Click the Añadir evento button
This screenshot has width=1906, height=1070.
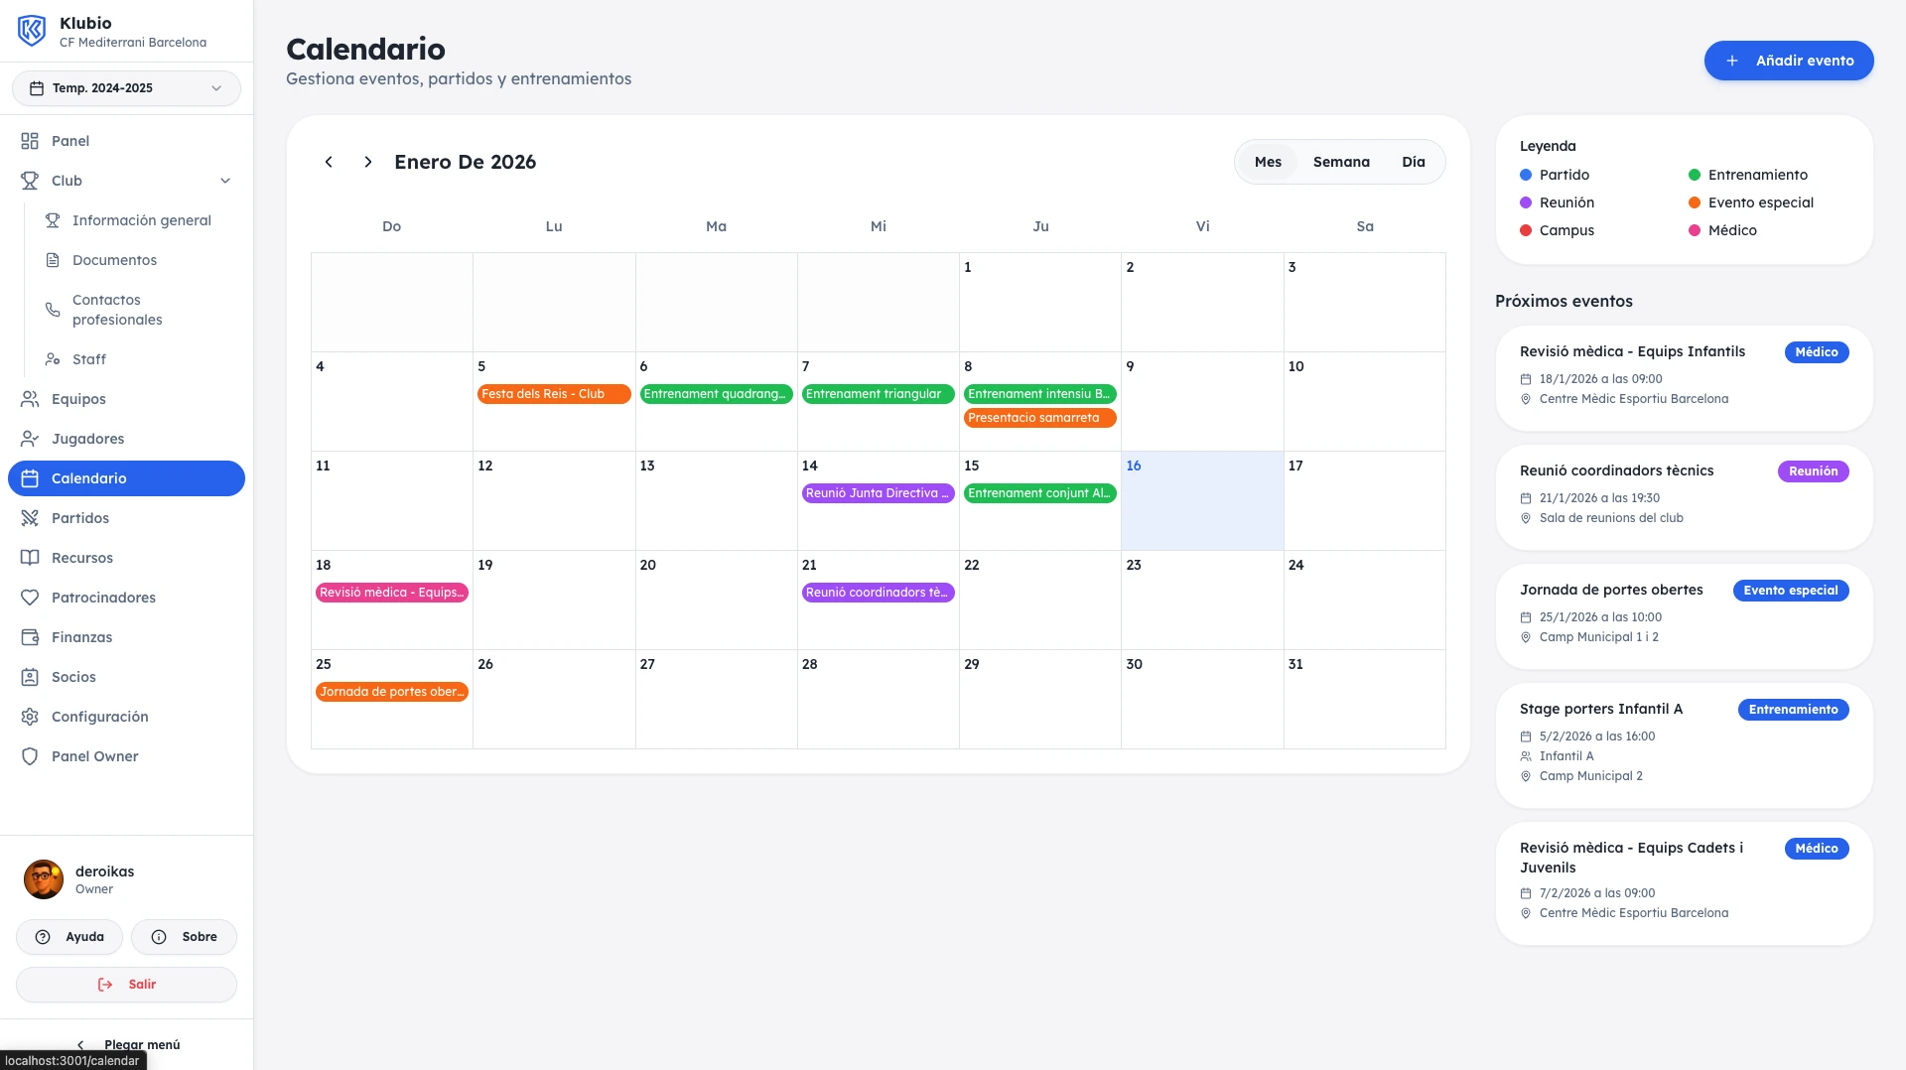[x=1788, y=61]
